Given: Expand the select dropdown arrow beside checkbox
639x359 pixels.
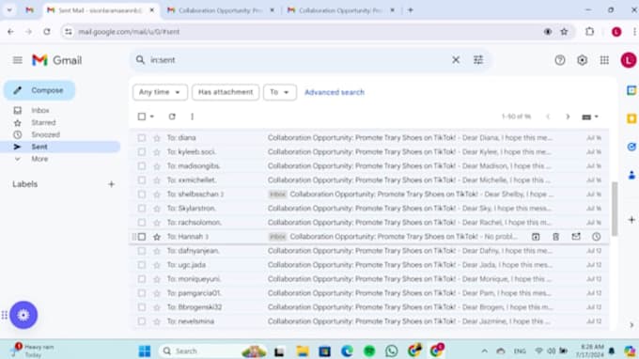Looking at the screenshot, I should (152, 117).
